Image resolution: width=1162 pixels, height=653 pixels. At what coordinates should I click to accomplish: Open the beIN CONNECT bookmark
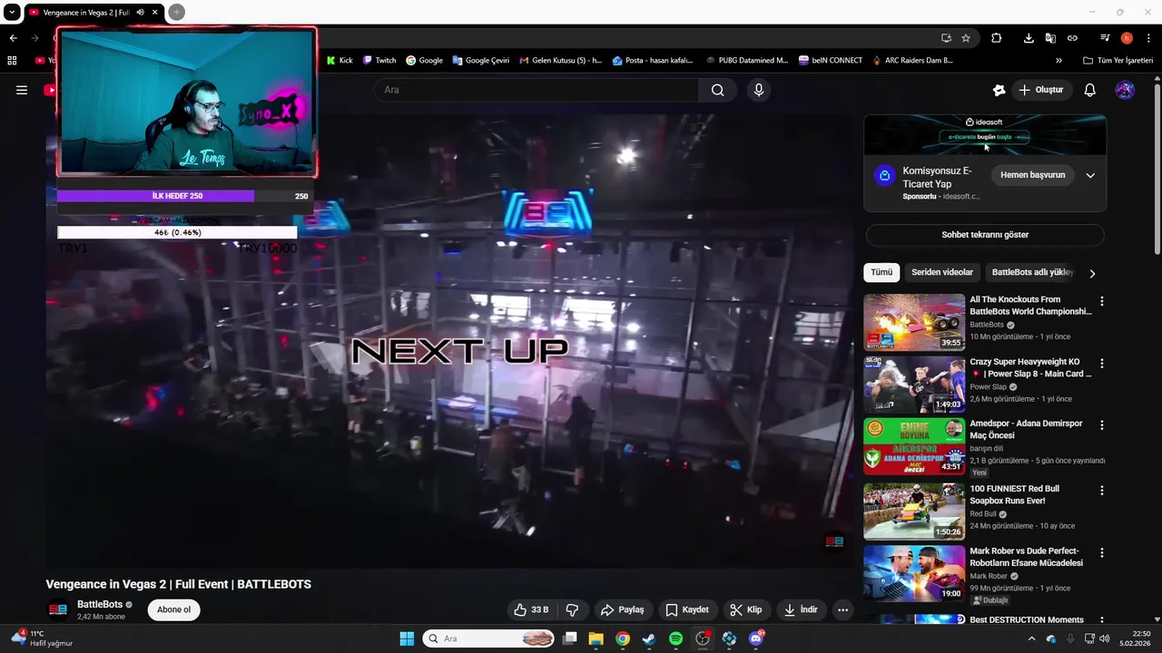pyautogui.click(x=831, y=61)
